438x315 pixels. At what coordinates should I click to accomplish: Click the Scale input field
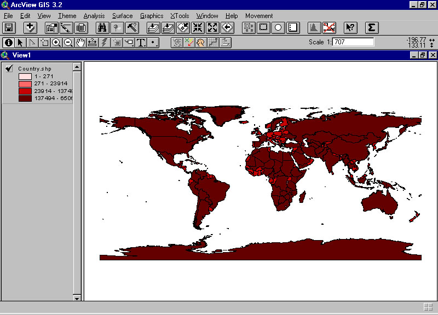[x=353, y=42]
